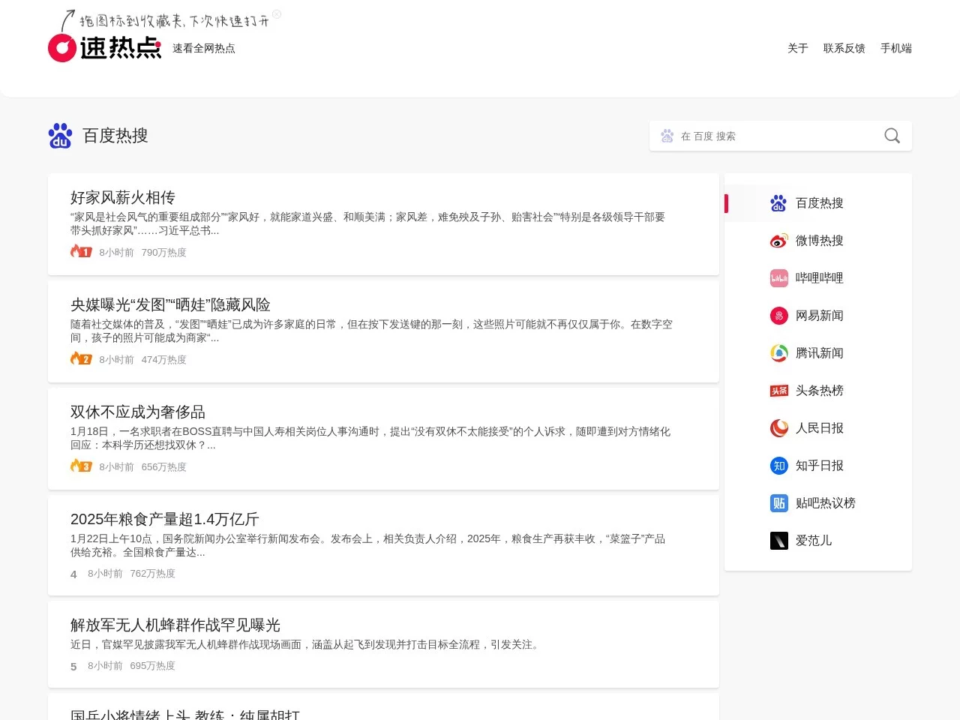
Task: Select the 腾讯新闻 penguin icon
Action: coord(778,353)
